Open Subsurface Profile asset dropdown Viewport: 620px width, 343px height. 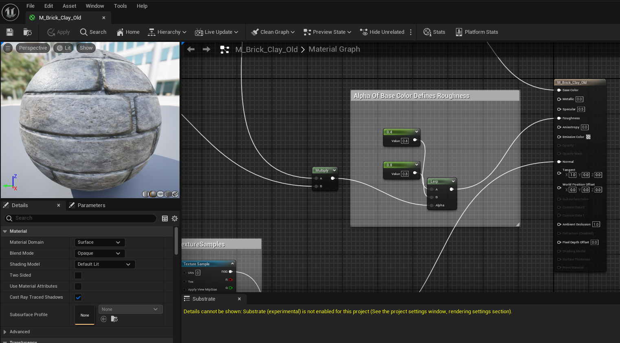coord(130,309)
